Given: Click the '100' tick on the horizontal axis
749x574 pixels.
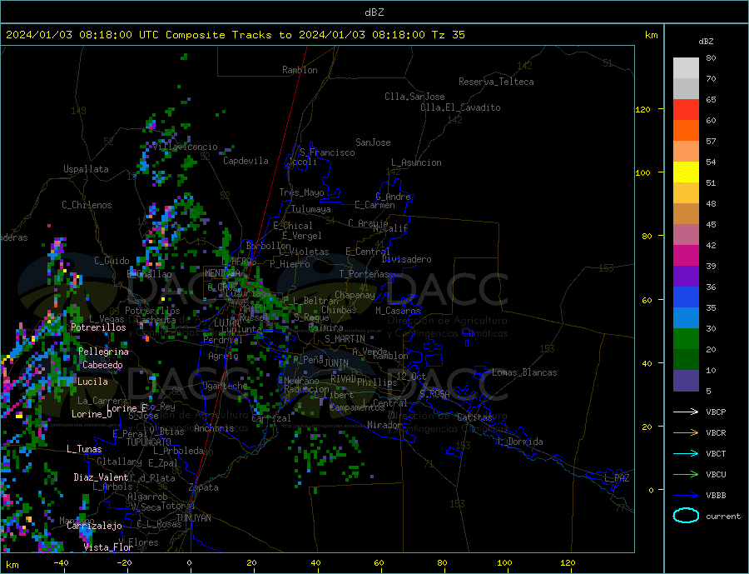Looking at the screenshot, I should pos(504,563).
